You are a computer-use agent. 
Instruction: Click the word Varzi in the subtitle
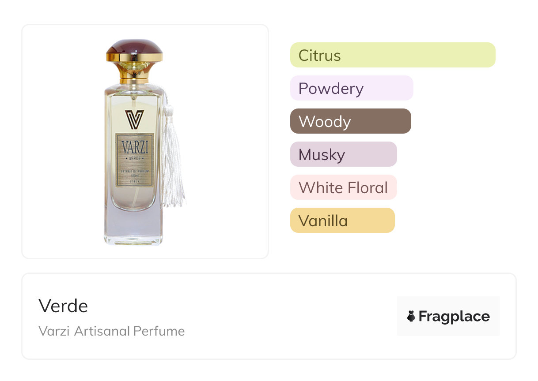pos(54,331)
